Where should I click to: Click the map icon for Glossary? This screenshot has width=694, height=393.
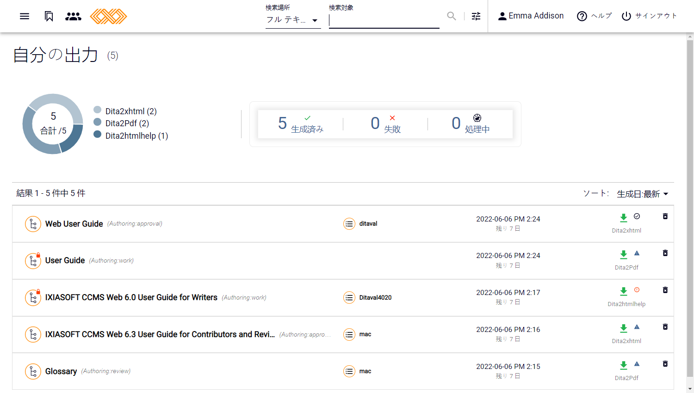click(33, 371)
